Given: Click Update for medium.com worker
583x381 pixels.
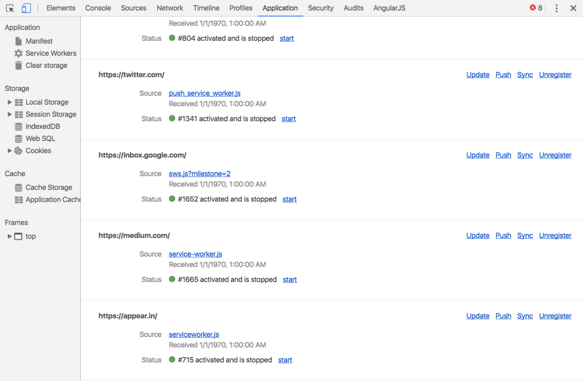Looking at the screenshot, I should [478, 236].
